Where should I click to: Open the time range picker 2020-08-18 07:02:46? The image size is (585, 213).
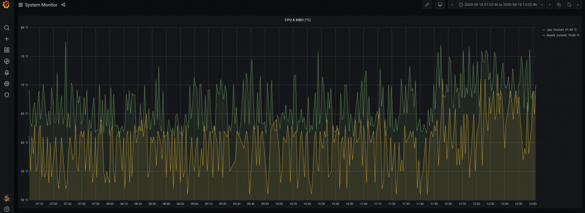click(501, 5)
